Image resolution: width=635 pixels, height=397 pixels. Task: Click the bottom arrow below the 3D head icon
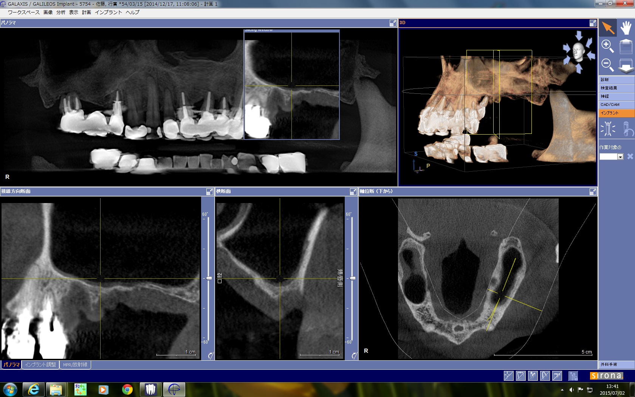click(x=579, y=68)
